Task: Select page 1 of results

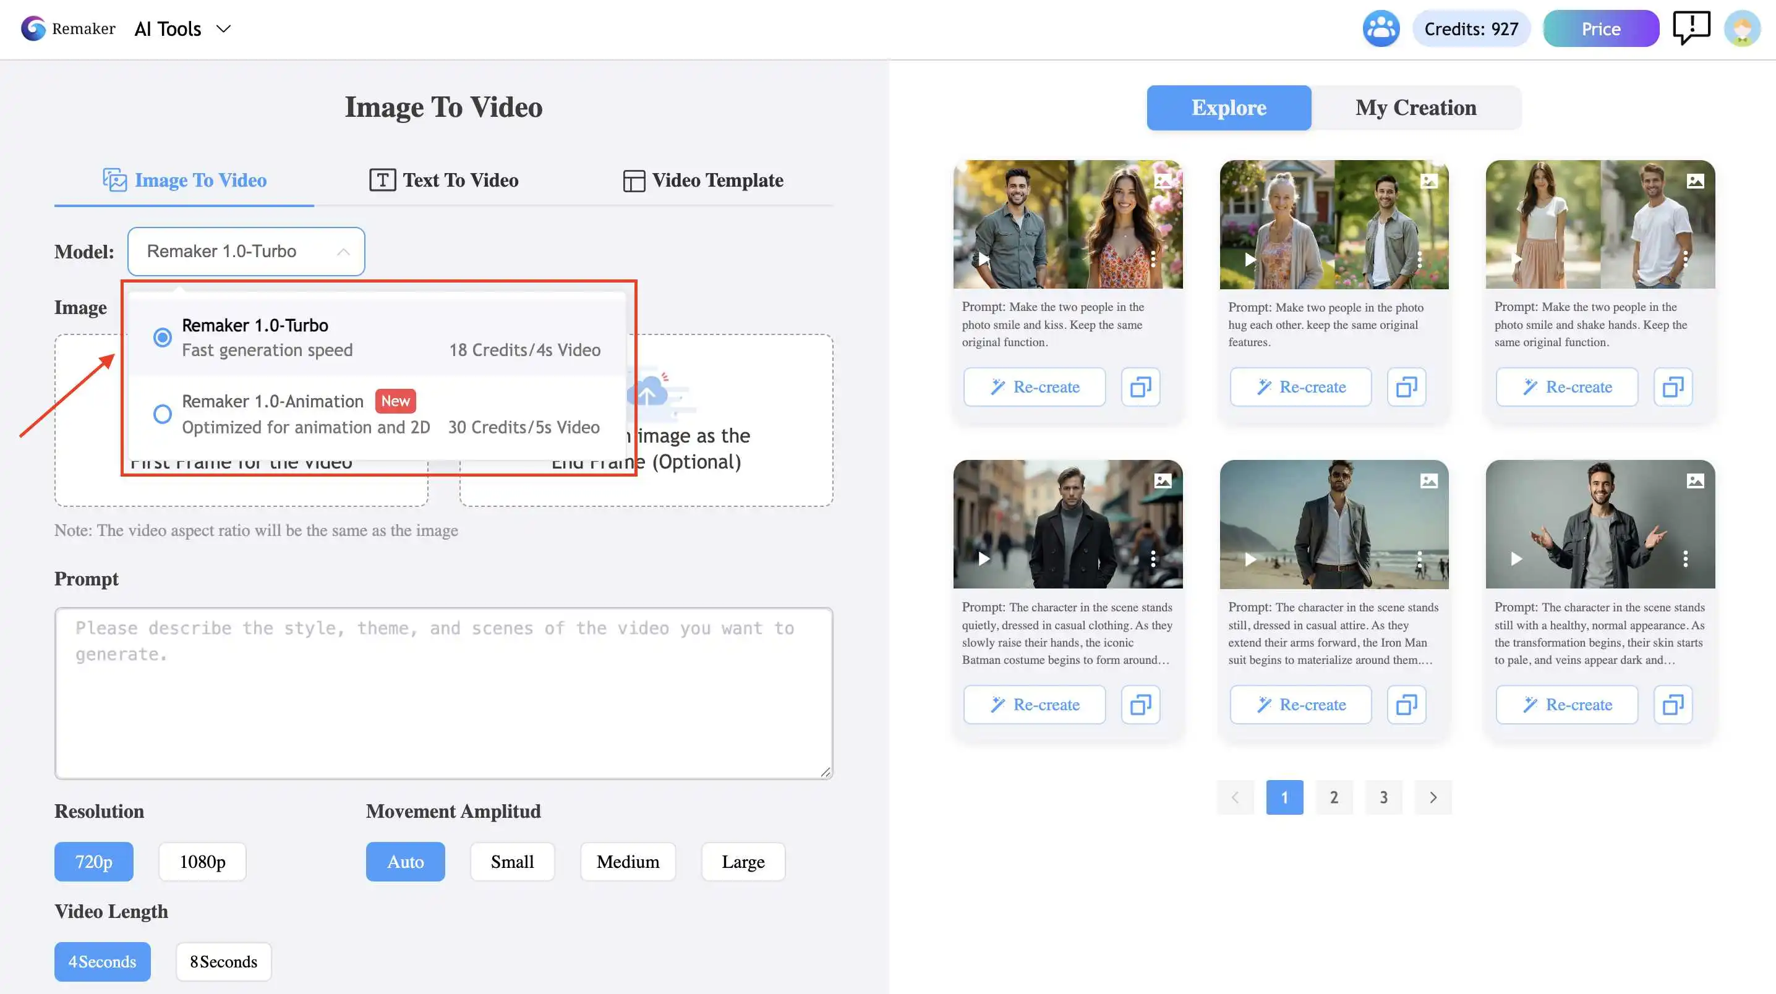Action: point(1284,797)
